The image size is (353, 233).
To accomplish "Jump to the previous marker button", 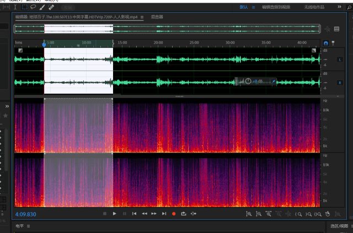I will point(134,214).
